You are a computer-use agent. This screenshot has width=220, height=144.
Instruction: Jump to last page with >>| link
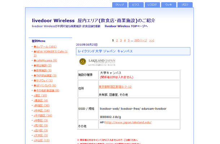coord(152,40)
